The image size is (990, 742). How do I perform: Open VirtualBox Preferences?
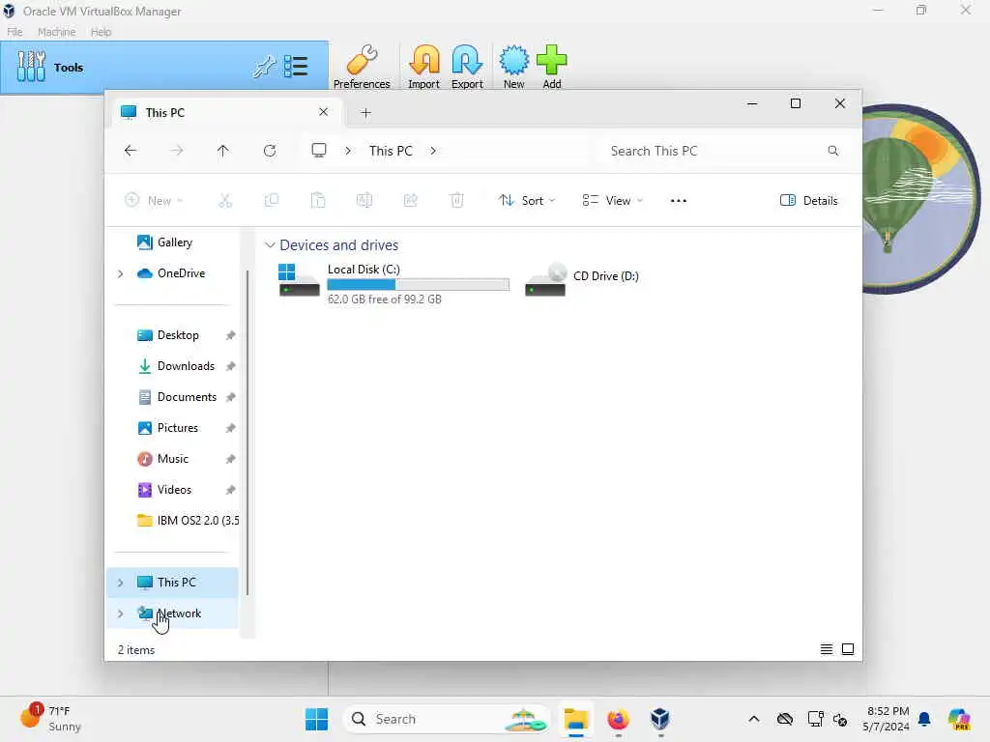point(362,67)
